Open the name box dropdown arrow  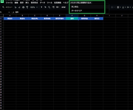pos(9,12)
